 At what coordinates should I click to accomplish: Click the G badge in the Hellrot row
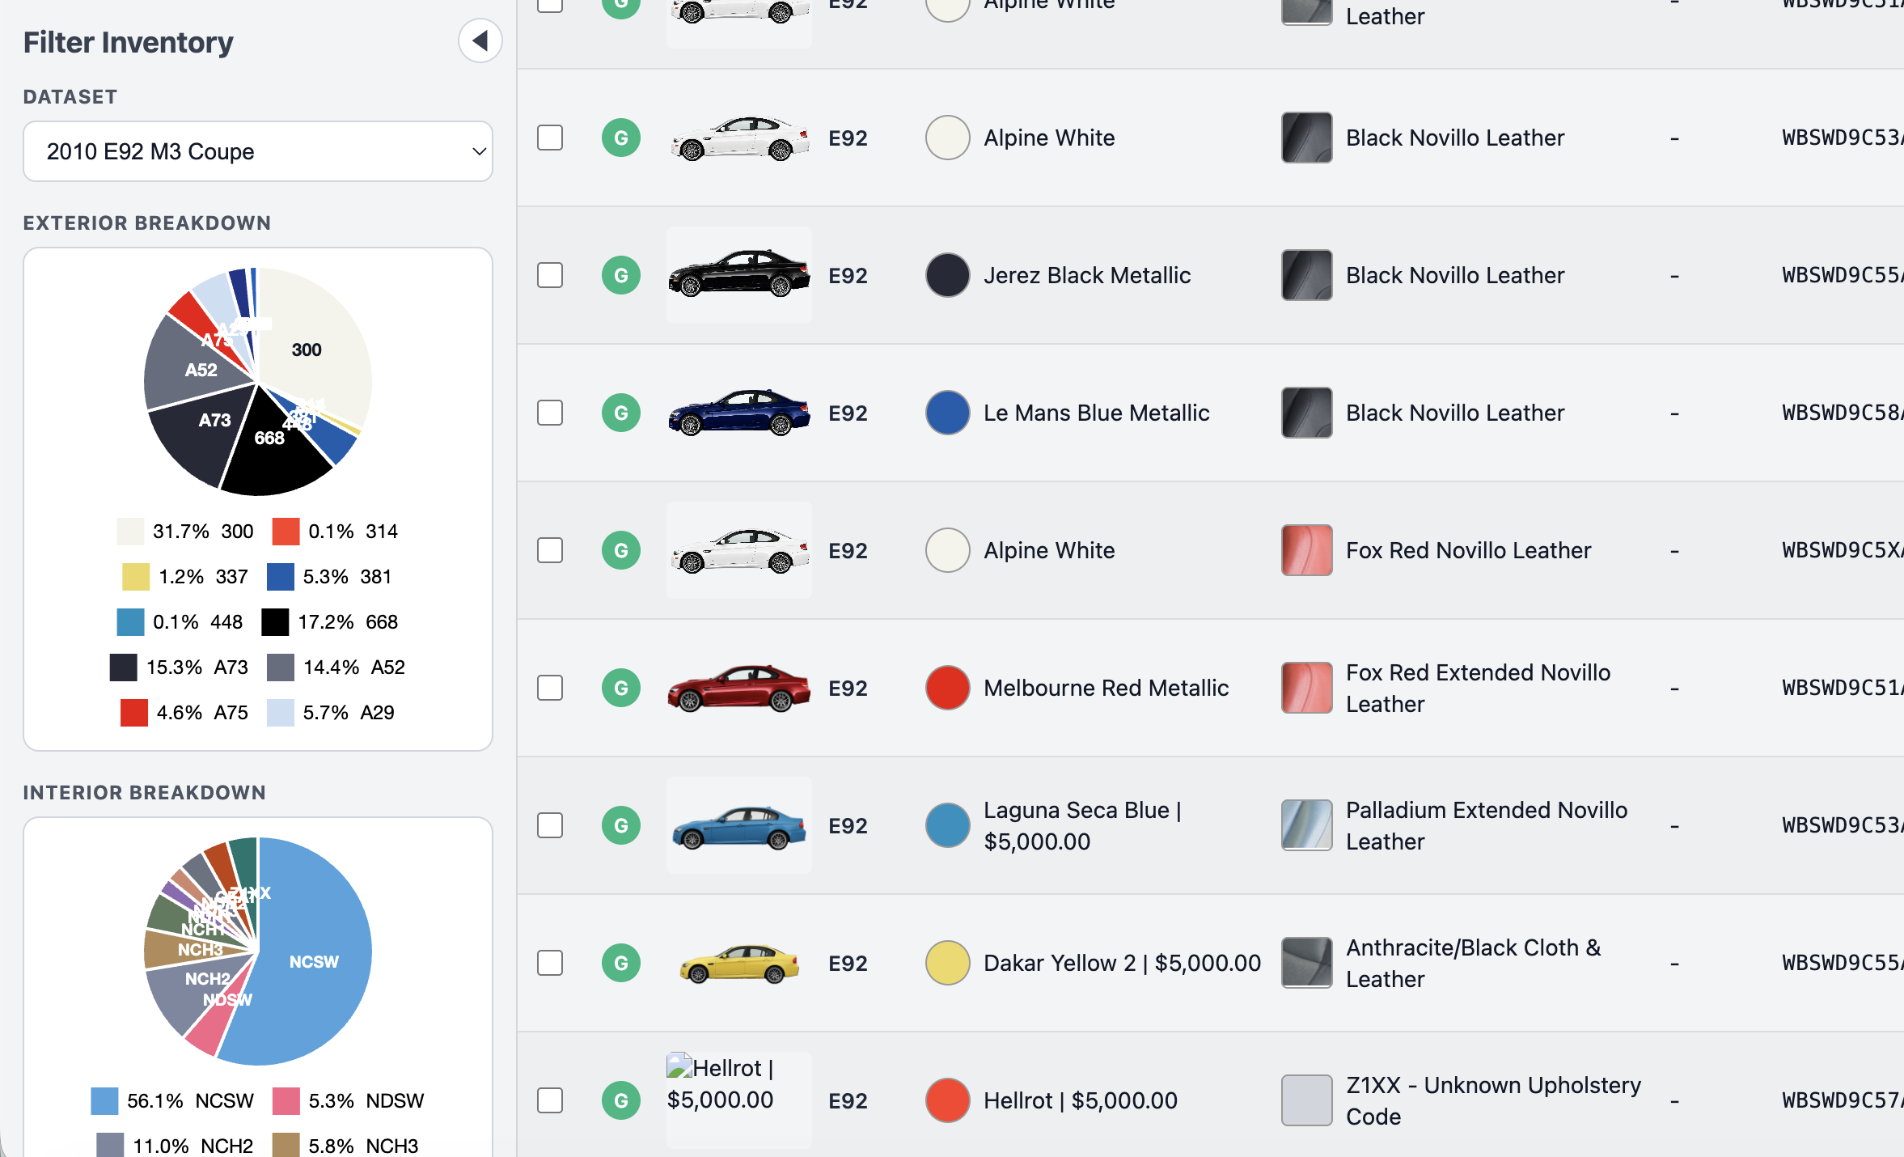(x=621, y=1100)
